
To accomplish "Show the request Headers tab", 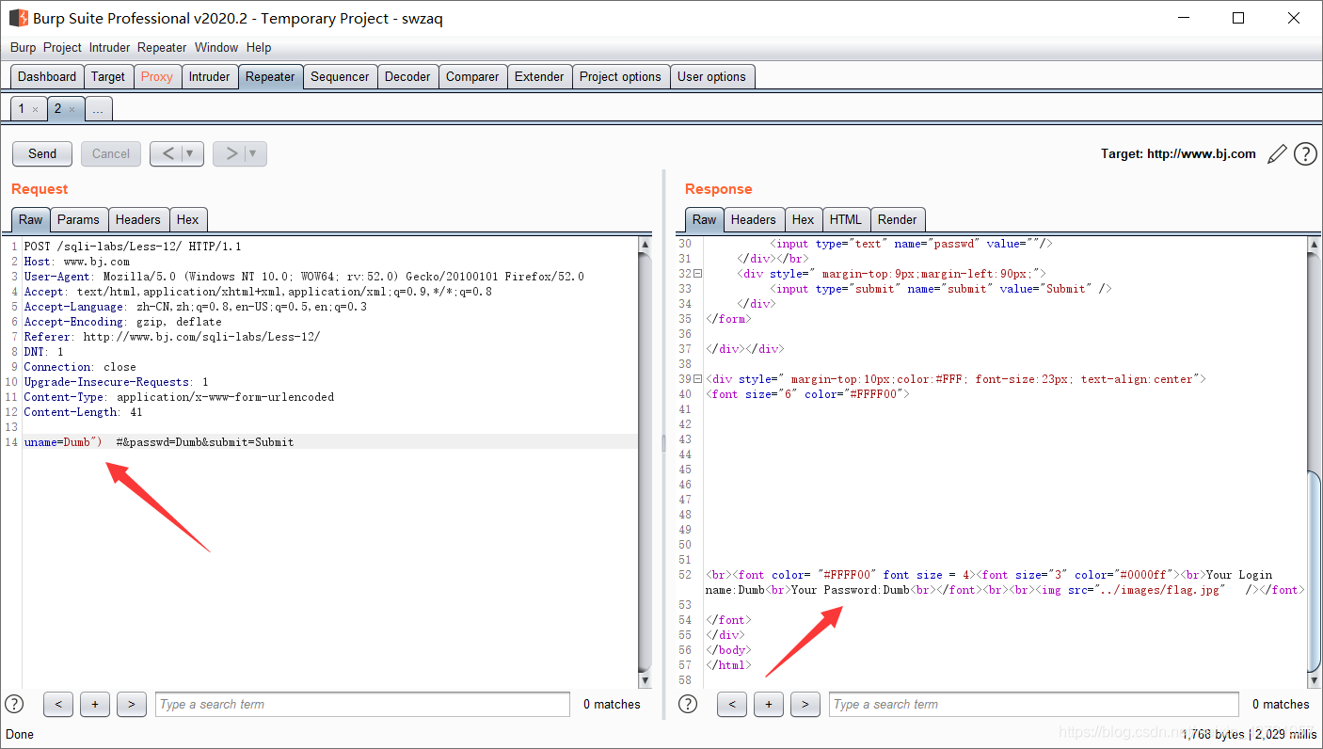I will [138, 219].
